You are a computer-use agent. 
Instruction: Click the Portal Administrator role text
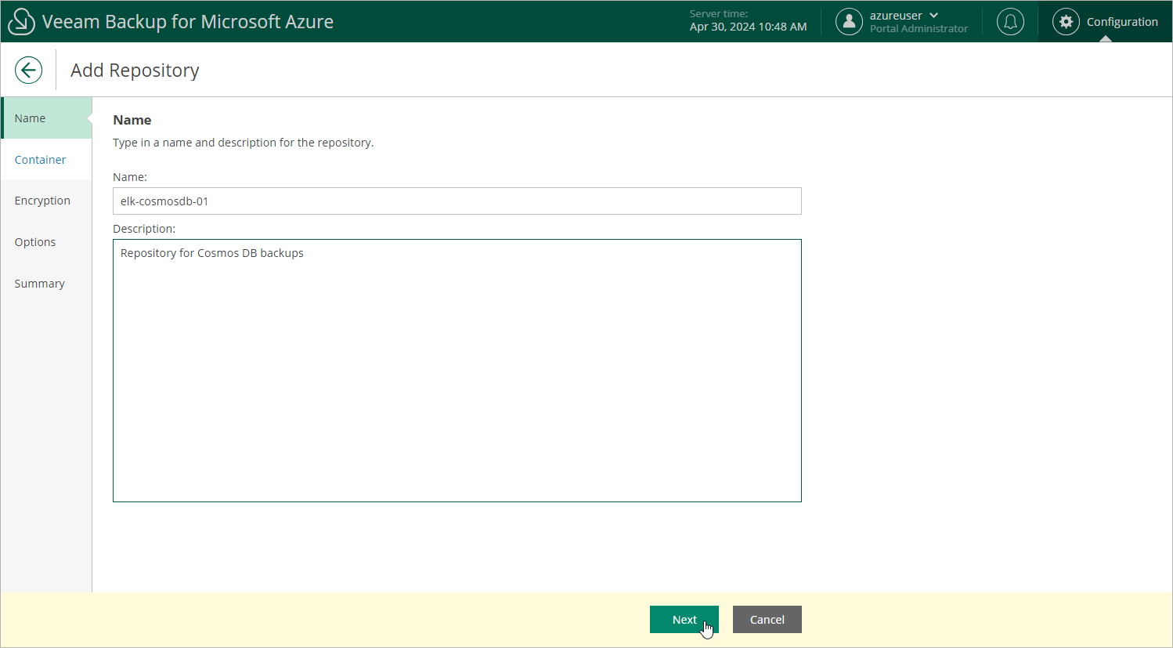tap(919, 29)
